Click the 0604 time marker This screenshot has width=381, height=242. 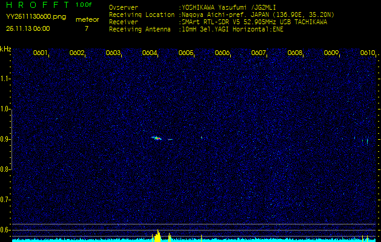(x=149, y=53)
